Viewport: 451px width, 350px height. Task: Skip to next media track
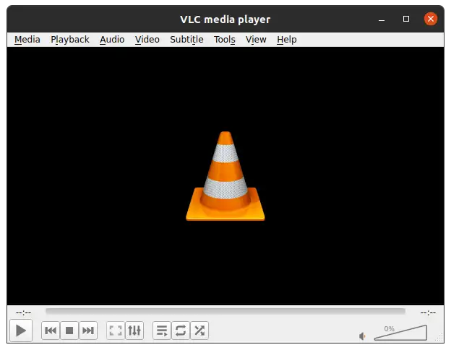(x=88, y=331)
